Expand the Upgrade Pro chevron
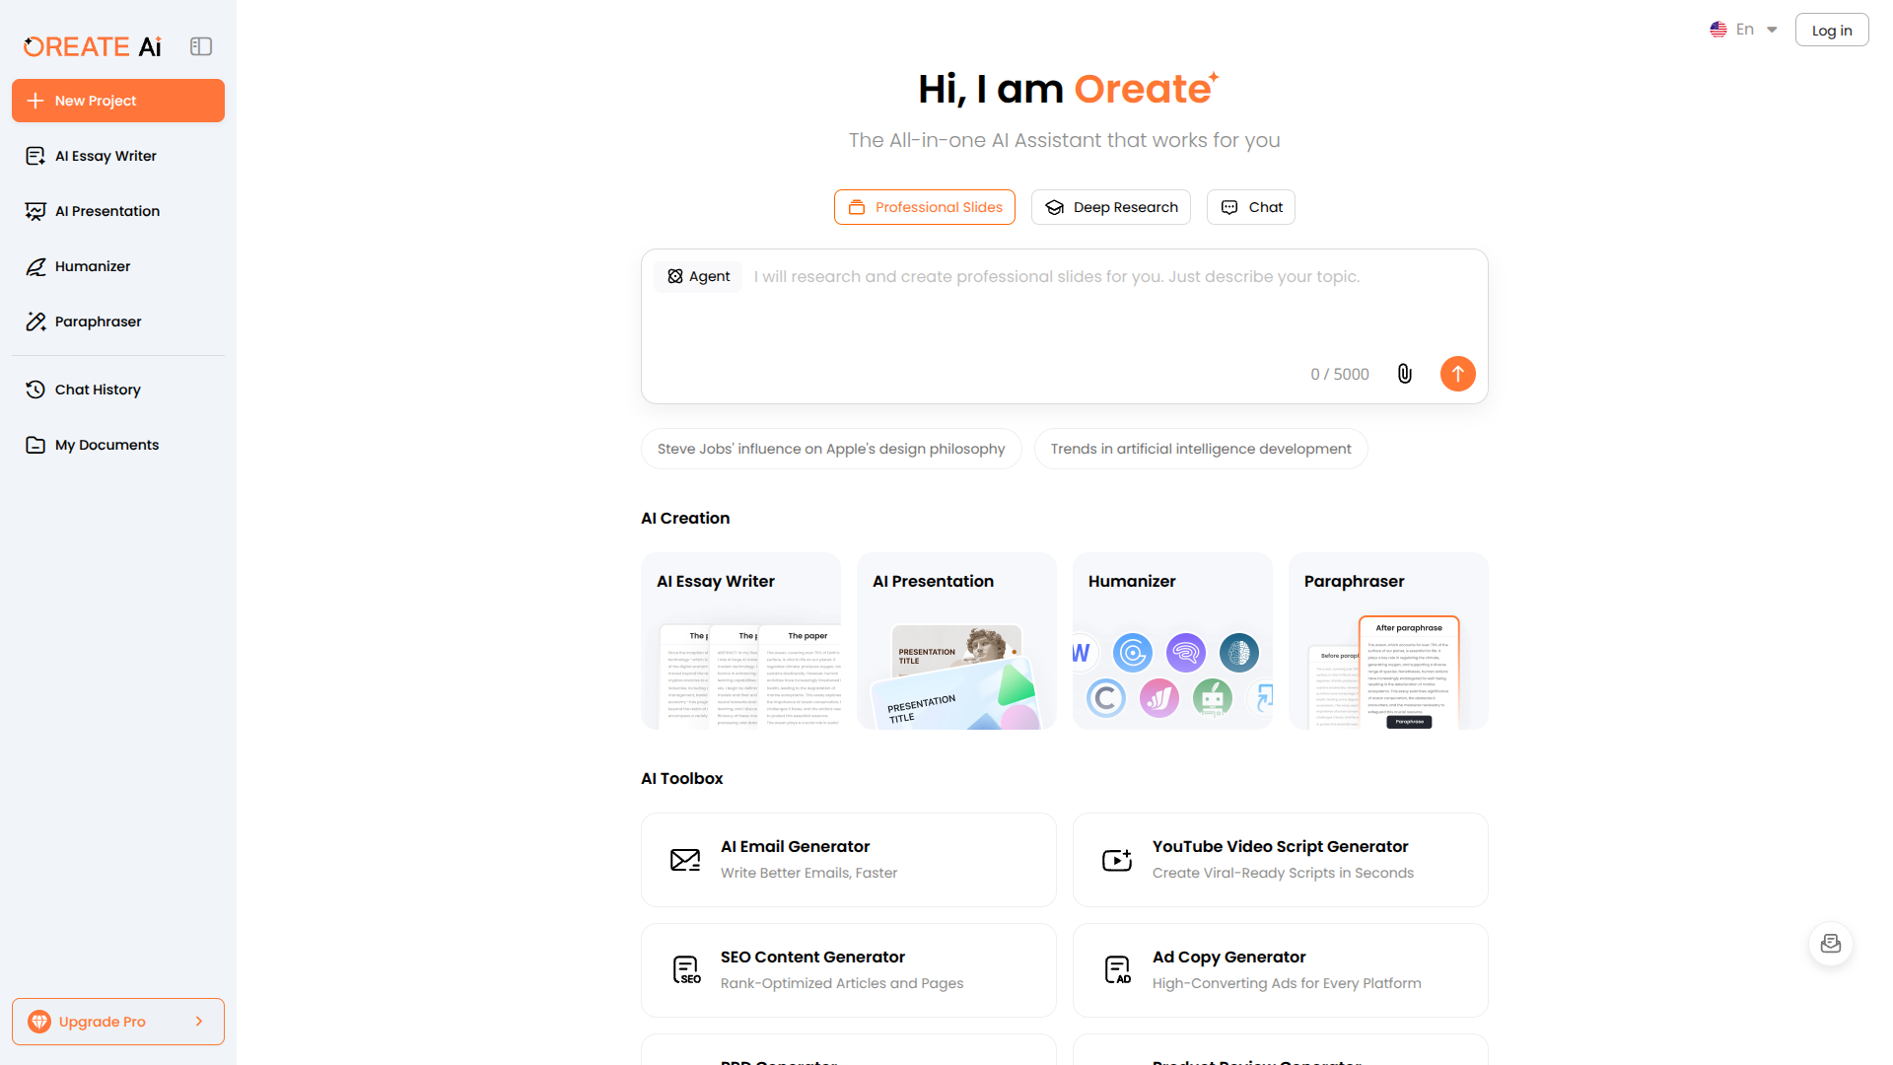Screen dimensions: 1893x1065 [x=200, y=1022]
